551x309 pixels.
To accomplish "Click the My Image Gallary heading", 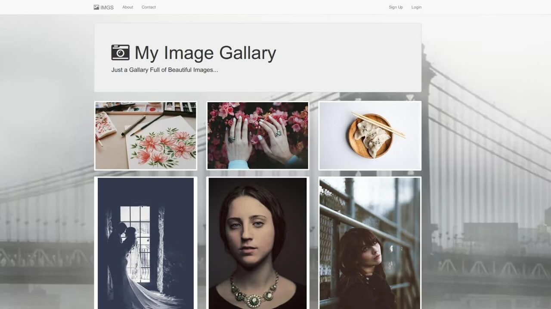I will coord(205,53).
